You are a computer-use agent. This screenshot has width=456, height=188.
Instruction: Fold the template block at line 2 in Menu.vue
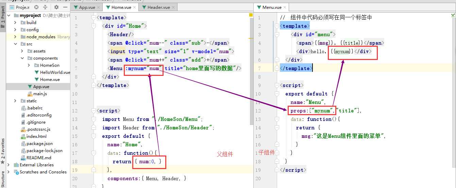(277, 26)
